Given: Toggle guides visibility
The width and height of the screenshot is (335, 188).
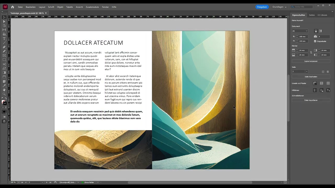Looking at the screenshot, I should pyautogui.click(x=315, y=90).
